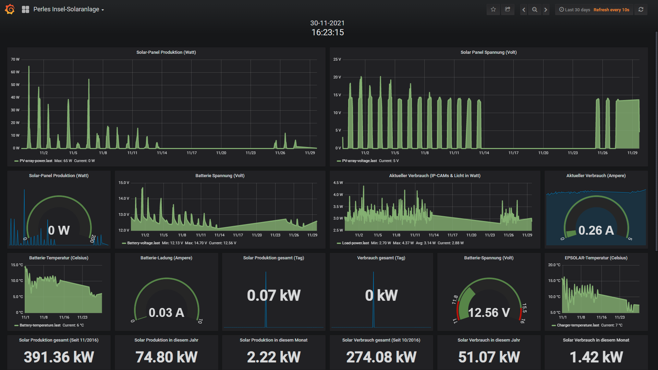The width and height of the screenshot is (658, 370).
Task: Click the refresh dashboard icon
Action: (x=641, y=10)
